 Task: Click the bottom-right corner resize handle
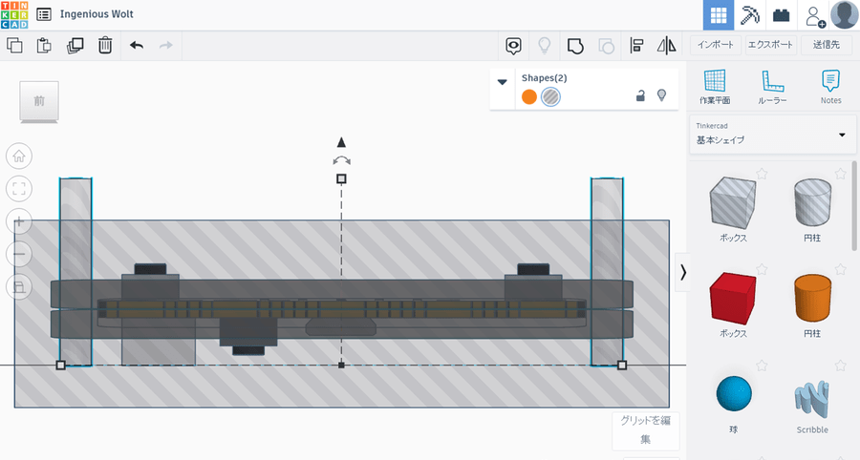tap(622, 365)
